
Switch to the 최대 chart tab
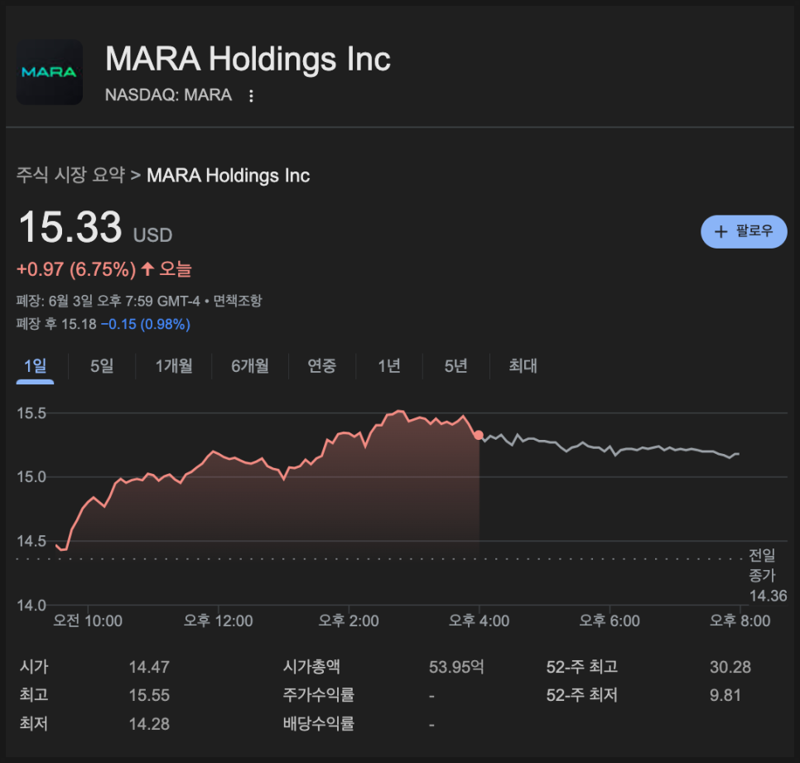pos(523,366)
